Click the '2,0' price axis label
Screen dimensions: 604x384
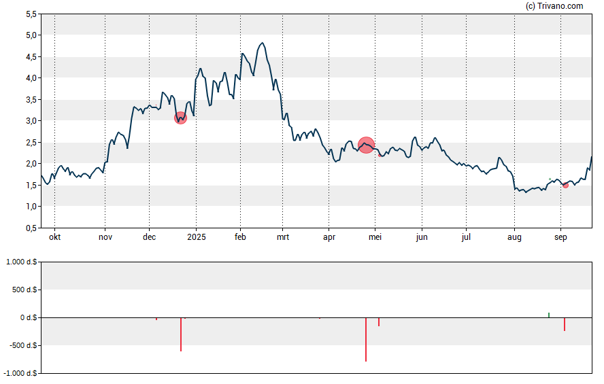[x=31, y=164]
